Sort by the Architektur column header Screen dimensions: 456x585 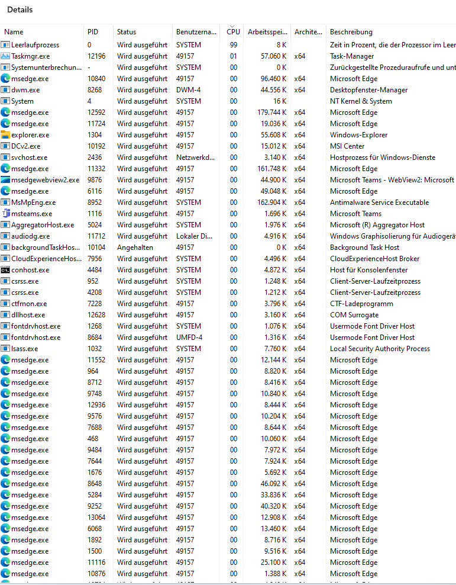(x=308, y=32)
